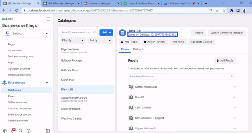Expand Sam- Gallabox permissions chevron
Screen dimensions: 252x133
[235, 108]
